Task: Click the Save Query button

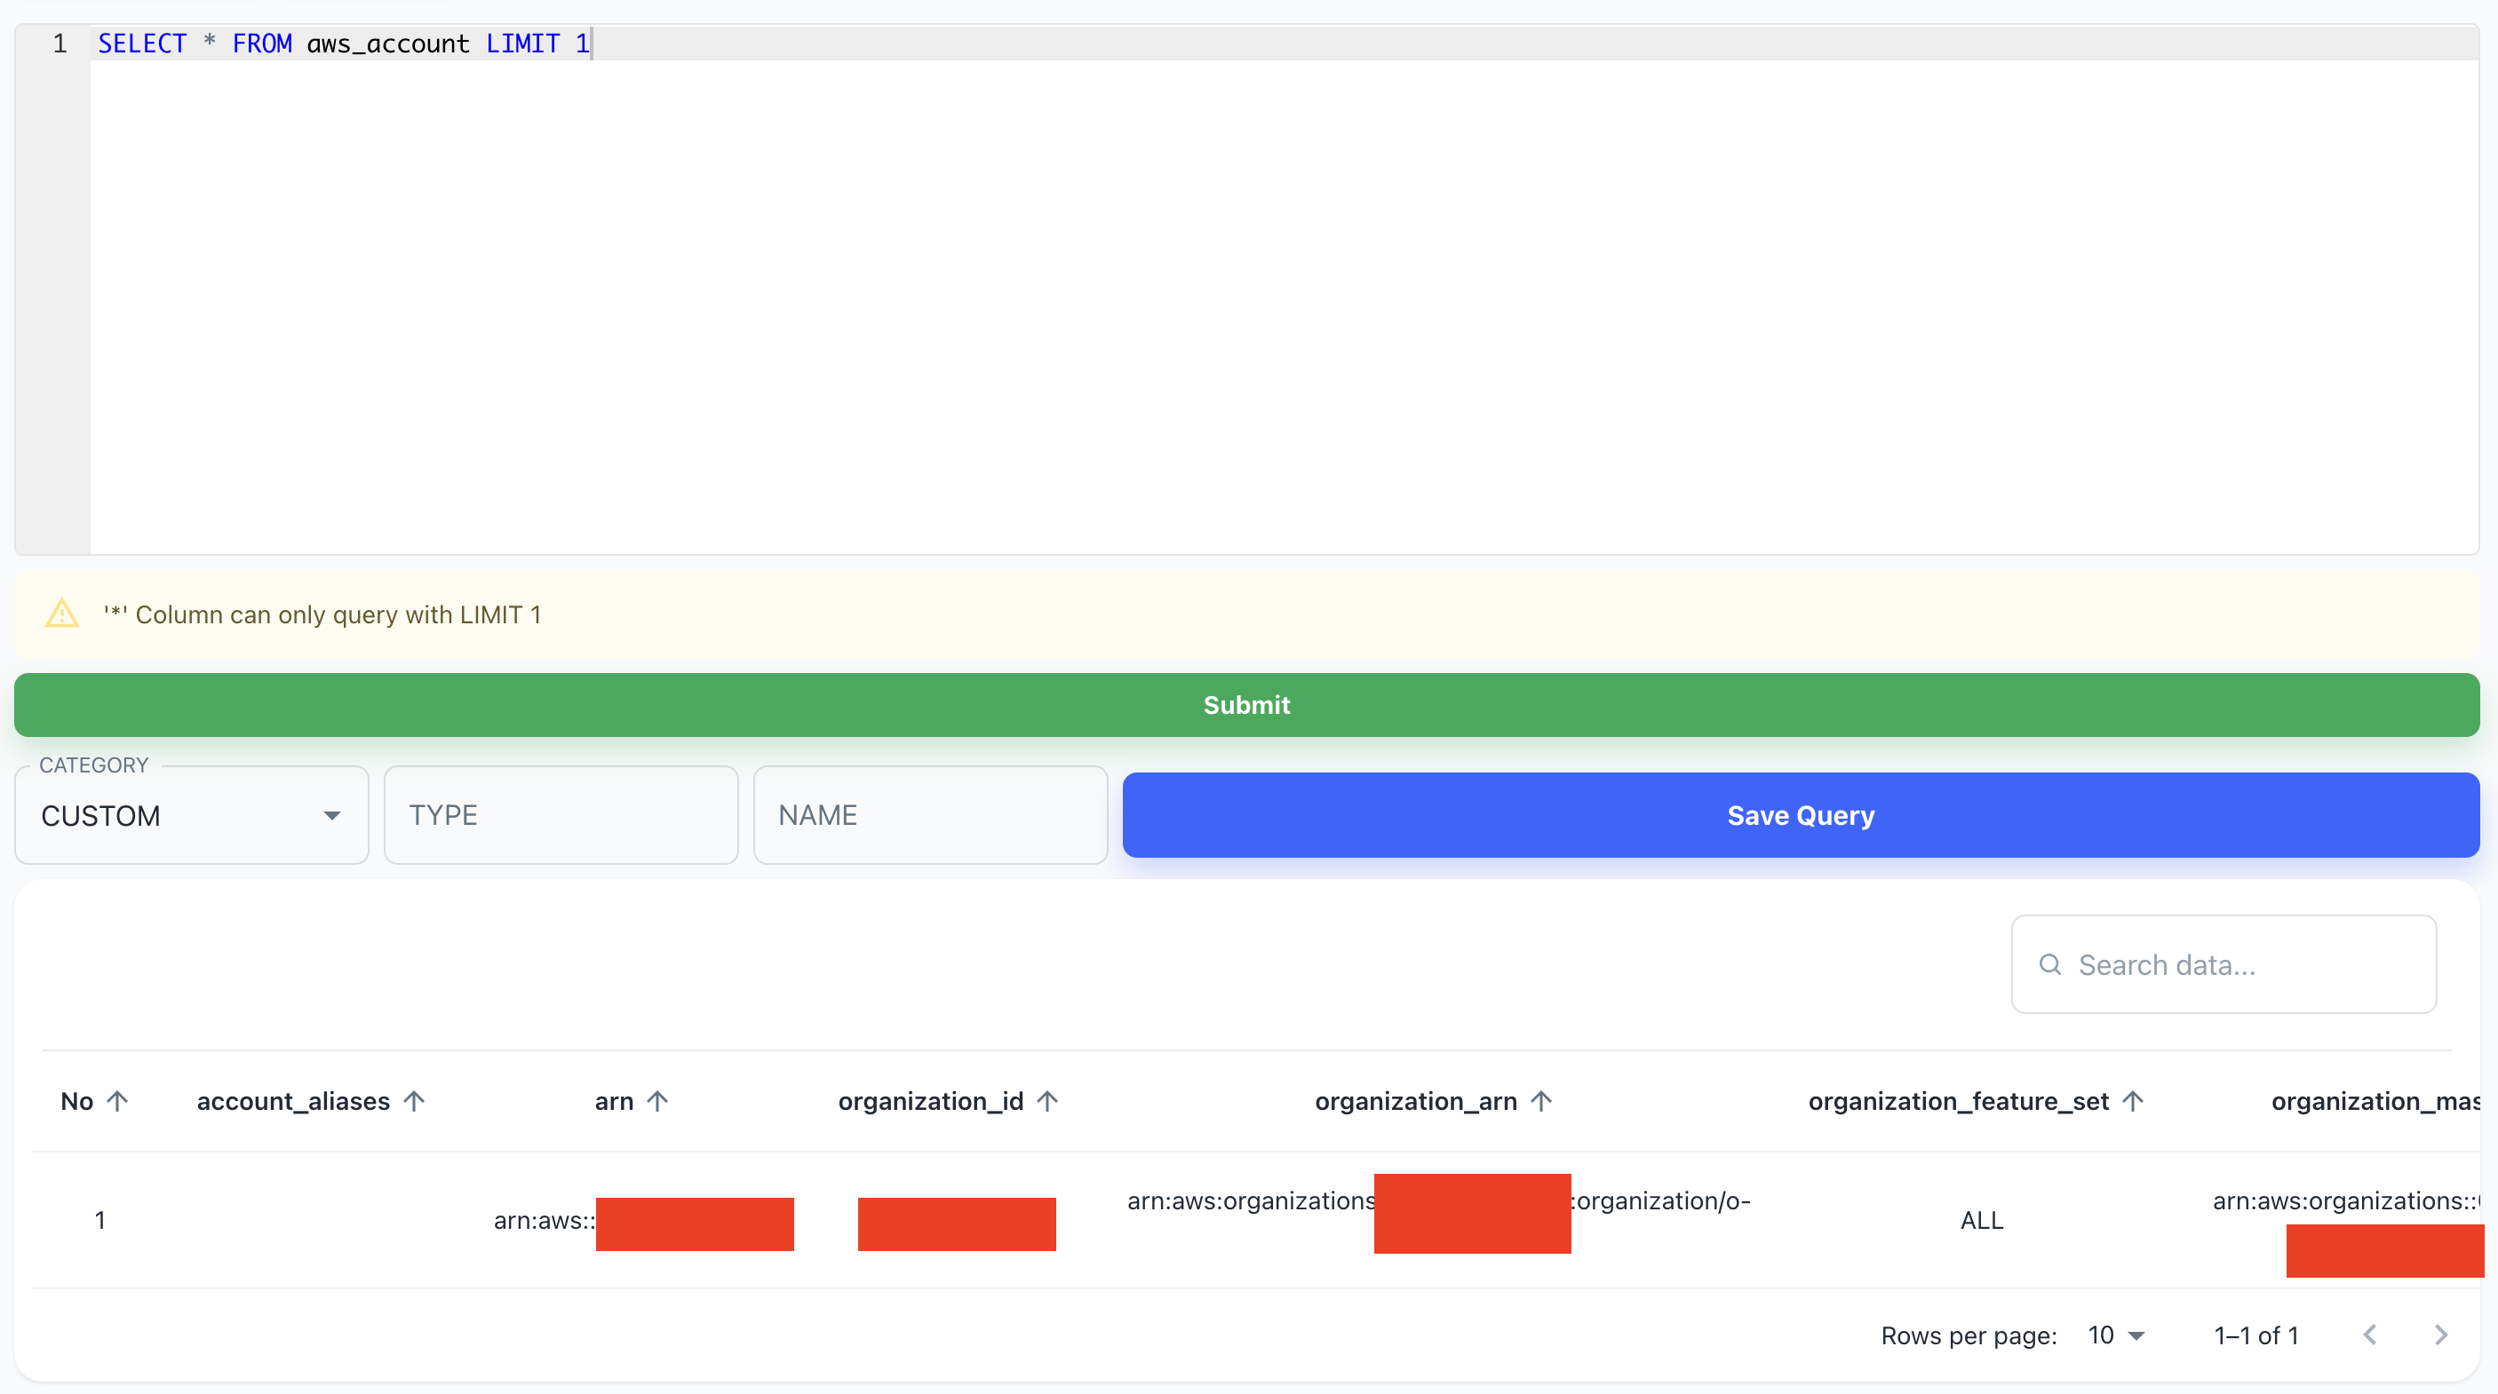Action: pos(1800,815)
